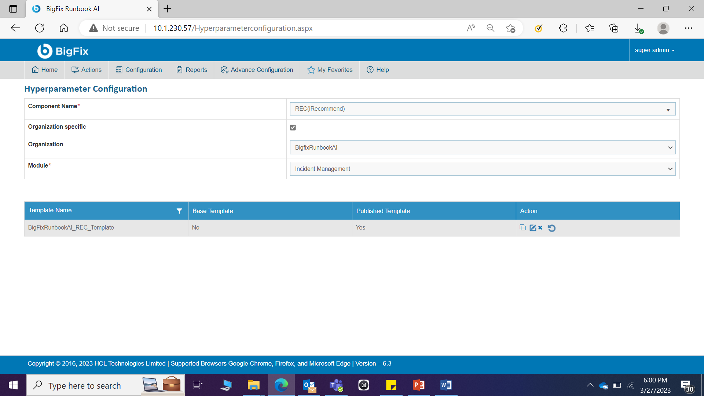Click the Template Name filter funnel icon
The width and height of the screenshot is (704, 396).
(x=179, y=211)
